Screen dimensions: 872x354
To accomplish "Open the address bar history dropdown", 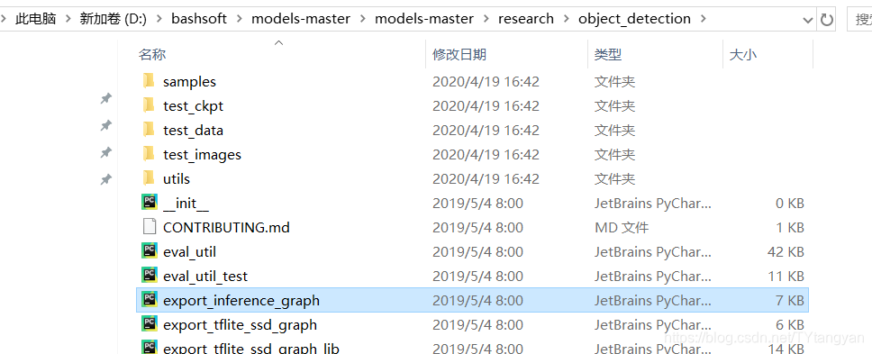I will 809,21.
